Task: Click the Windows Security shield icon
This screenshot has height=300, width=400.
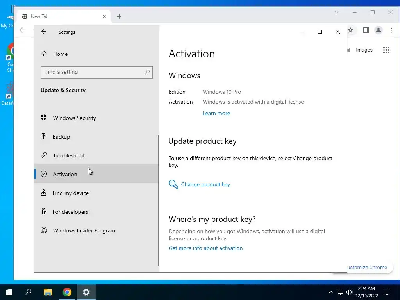Action: tap(44, 118)
